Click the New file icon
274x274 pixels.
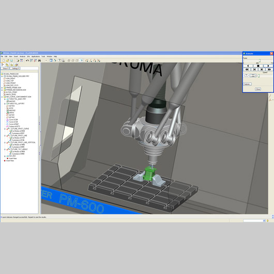(x=4, y=60)
